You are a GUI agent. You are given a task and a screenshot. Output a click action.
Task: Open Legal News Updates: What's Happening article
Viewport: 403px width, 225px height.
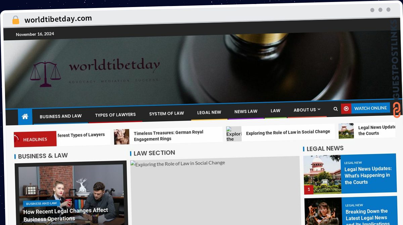tap(368, 175)
